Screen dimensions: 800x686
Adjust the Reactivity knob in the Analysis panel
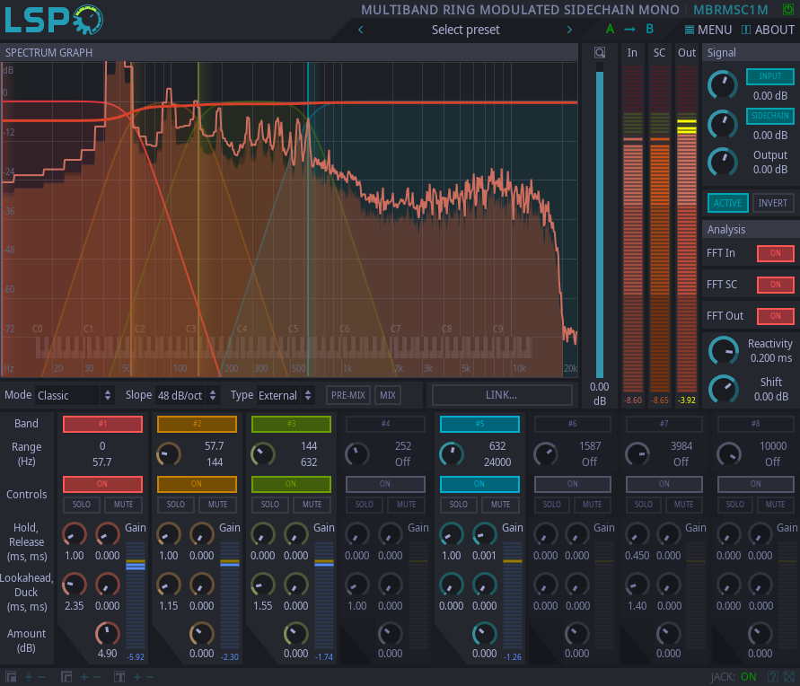[x=724, y=350]
